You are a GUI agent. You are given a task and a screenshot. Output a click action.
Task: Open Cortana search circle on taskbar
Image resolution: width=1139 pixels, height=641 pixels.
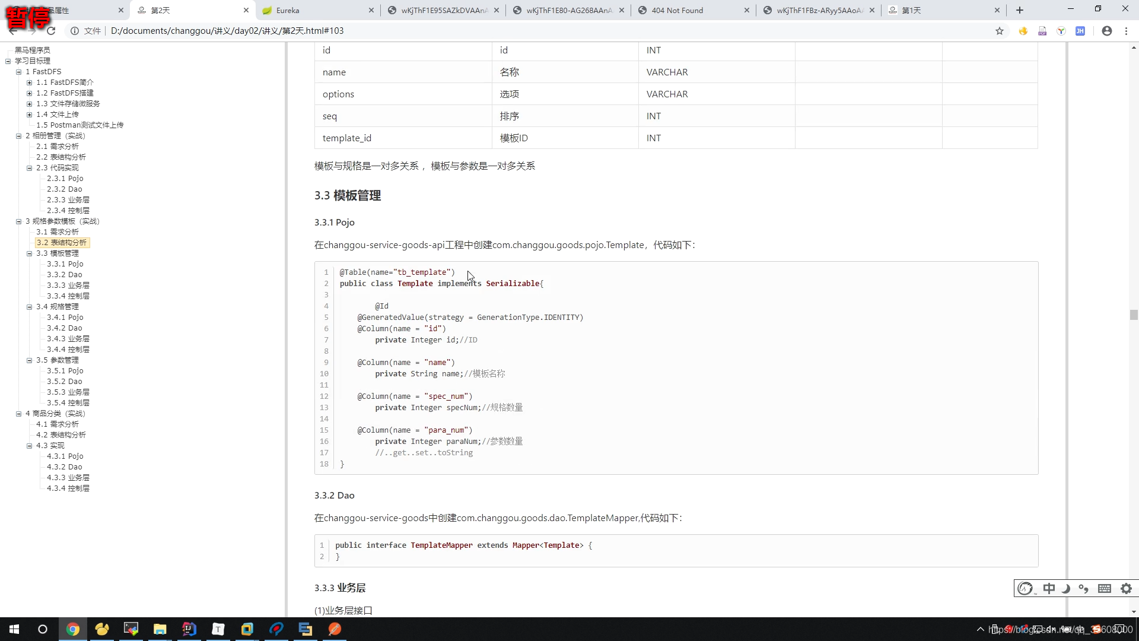(43, 629)
